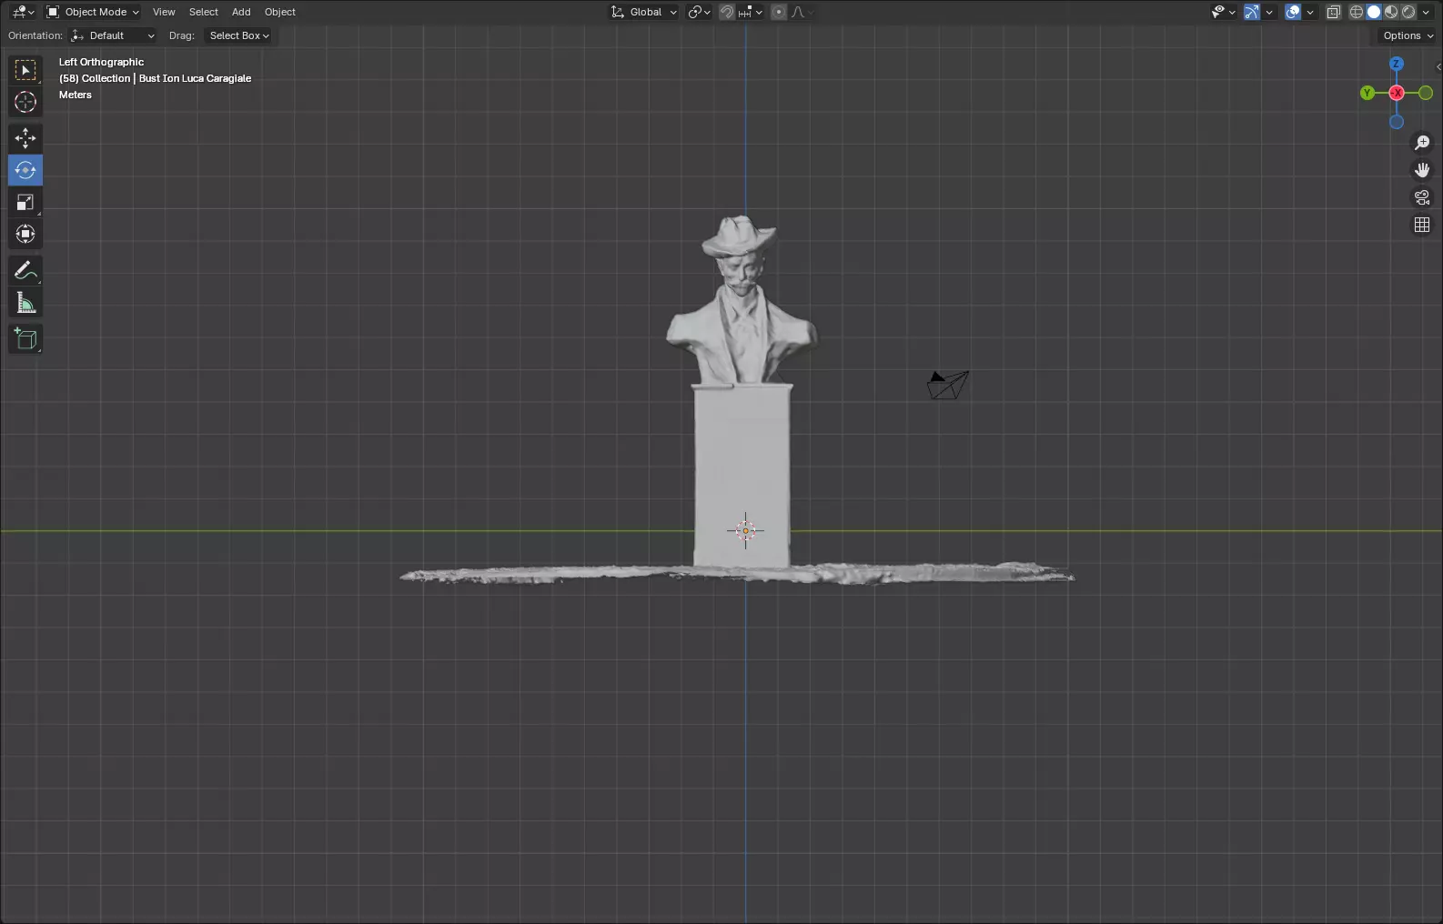Open the gizmo options dropdown arrow
Screen dimensions: 1443x924
(1269, 12)
